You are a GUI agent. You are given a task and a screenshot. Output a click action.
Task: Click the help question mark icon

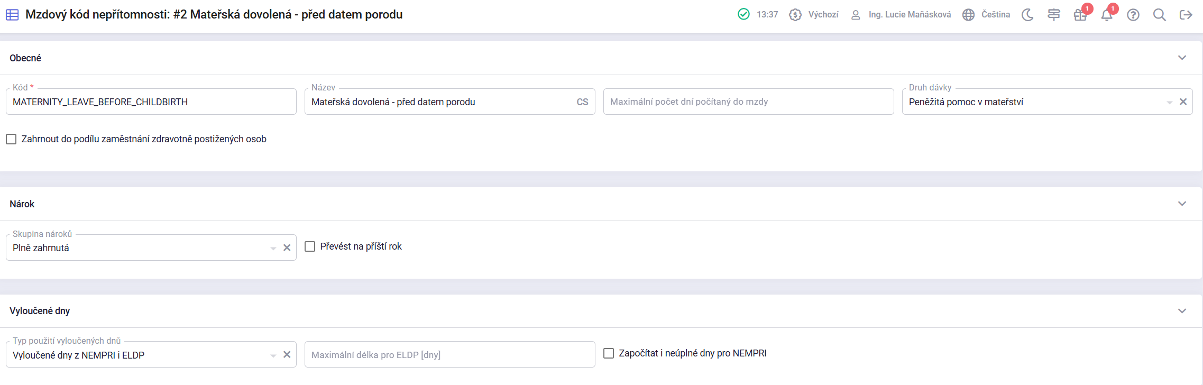click(x=1133, y=15)
